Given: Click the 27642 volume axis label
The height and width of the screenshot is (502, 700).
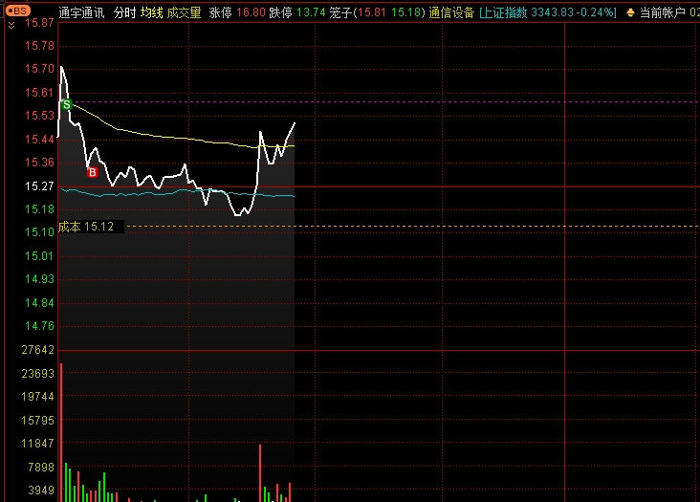Looking at the screenshot, I should [38, 350].
